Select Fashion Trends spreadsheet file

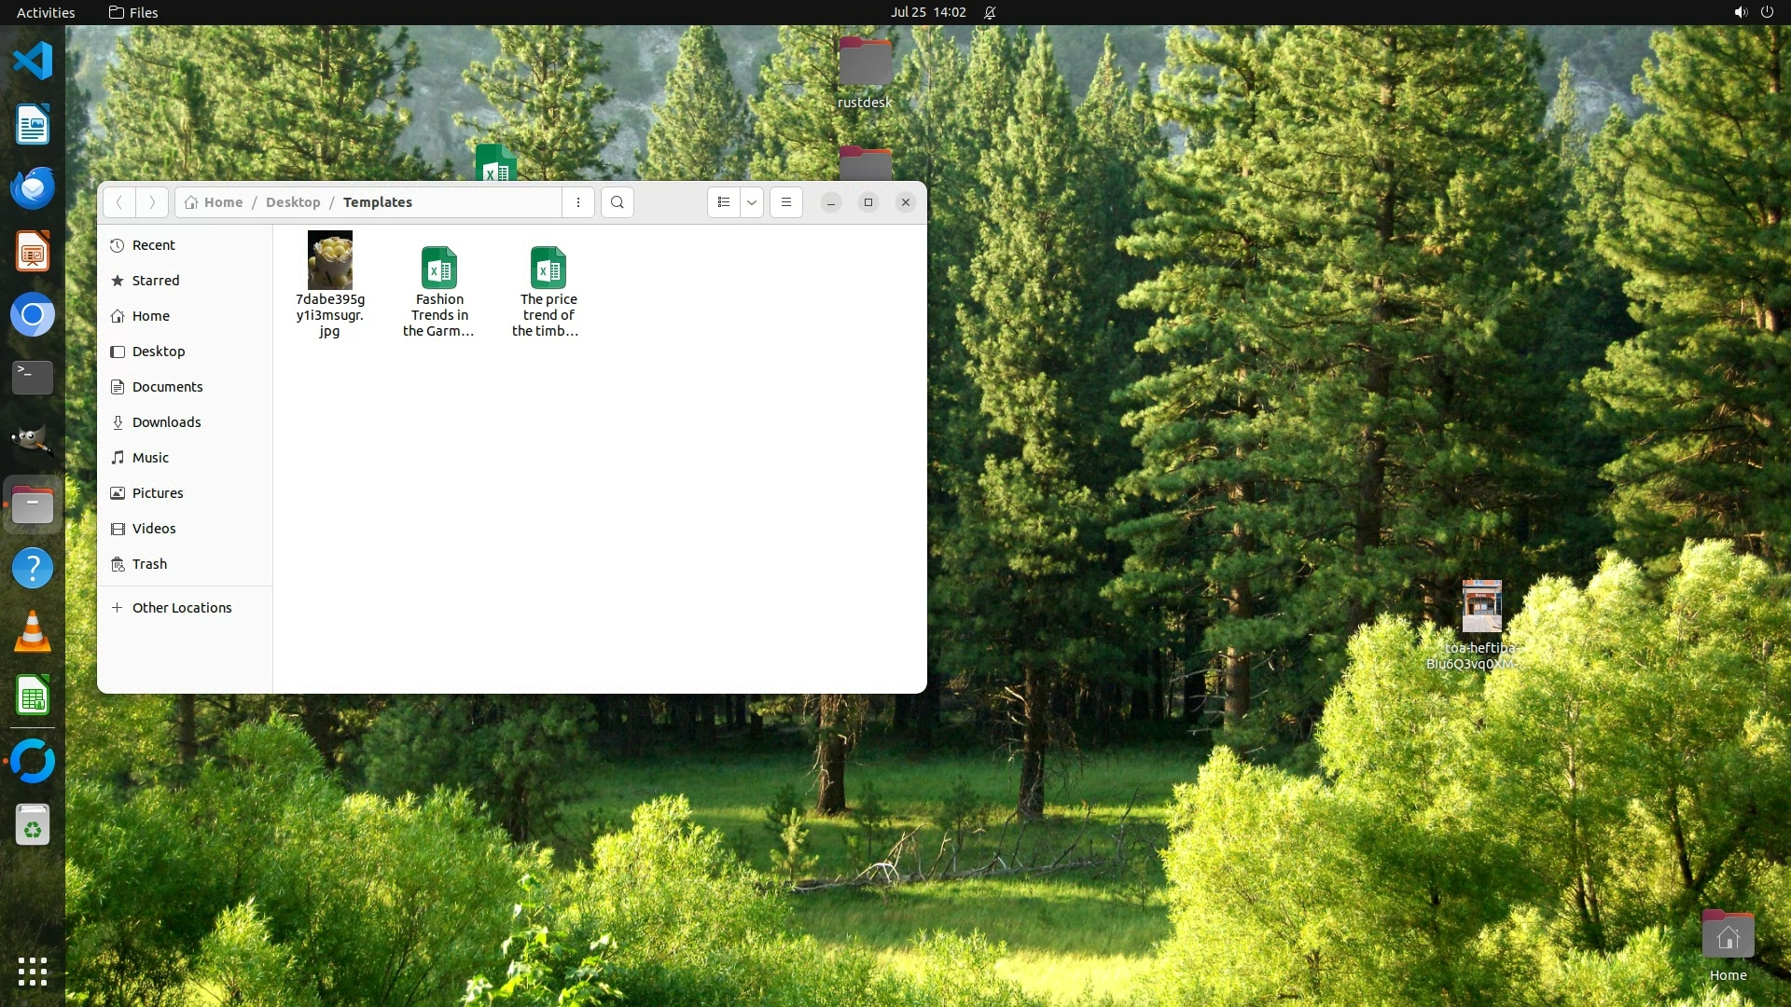pyautogui.click(x=439, y=269)
